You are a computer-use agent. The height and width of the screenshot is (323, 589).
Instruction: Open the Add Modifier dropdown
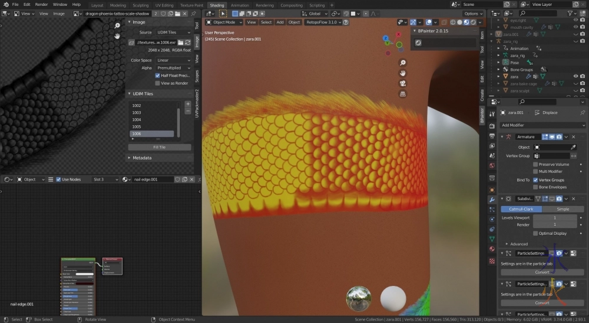pos(542,125)
